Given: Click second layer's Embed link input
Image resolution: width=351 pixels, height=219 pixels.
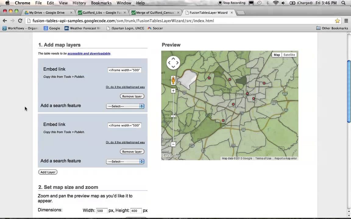Looking at the screenshot, I should [124, 125].
